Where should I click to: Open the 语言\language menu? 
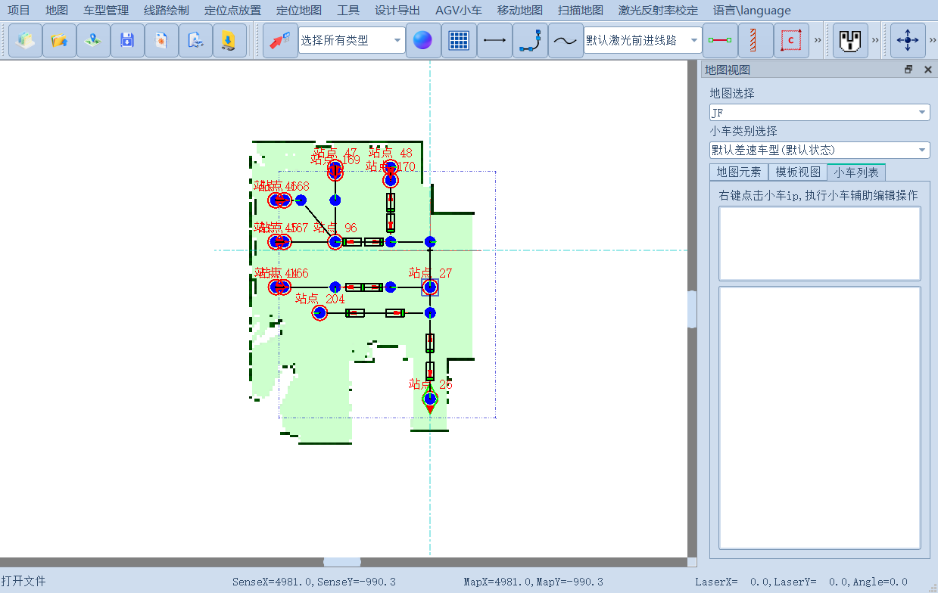(x=752, y=11)
